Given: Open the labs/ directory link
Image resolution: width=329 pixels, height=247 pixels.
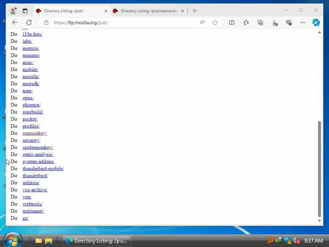Looking at the screenshot, I should pyautogui.click(x=28, y=41).
